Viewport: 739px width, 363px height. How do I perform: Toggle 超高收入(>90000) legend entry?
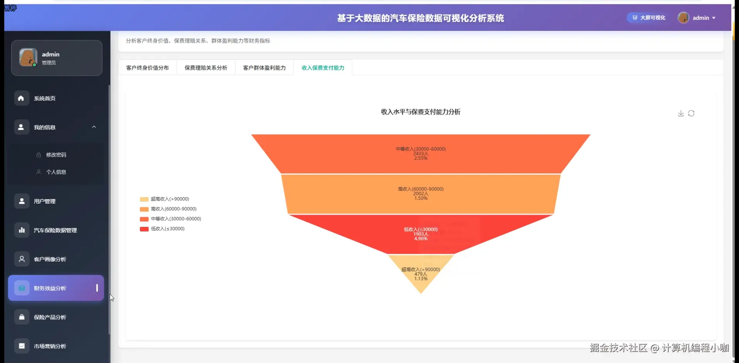(165, 199)
